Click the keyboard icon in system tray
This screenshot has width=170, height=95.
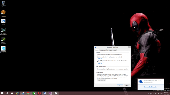158,93
